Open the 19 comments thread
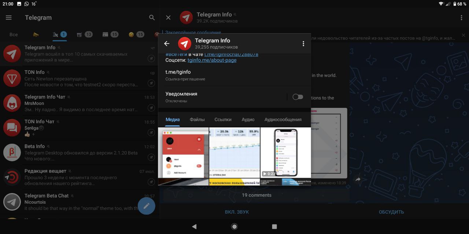This screenshot has height=234, width=469. (256, 195)
